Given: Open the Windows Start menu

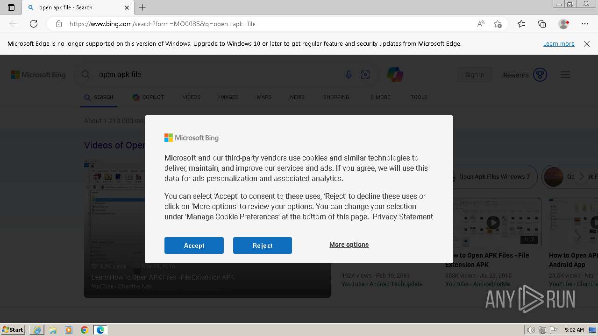Looking at the screenshot, I should (x=13, y=330).
